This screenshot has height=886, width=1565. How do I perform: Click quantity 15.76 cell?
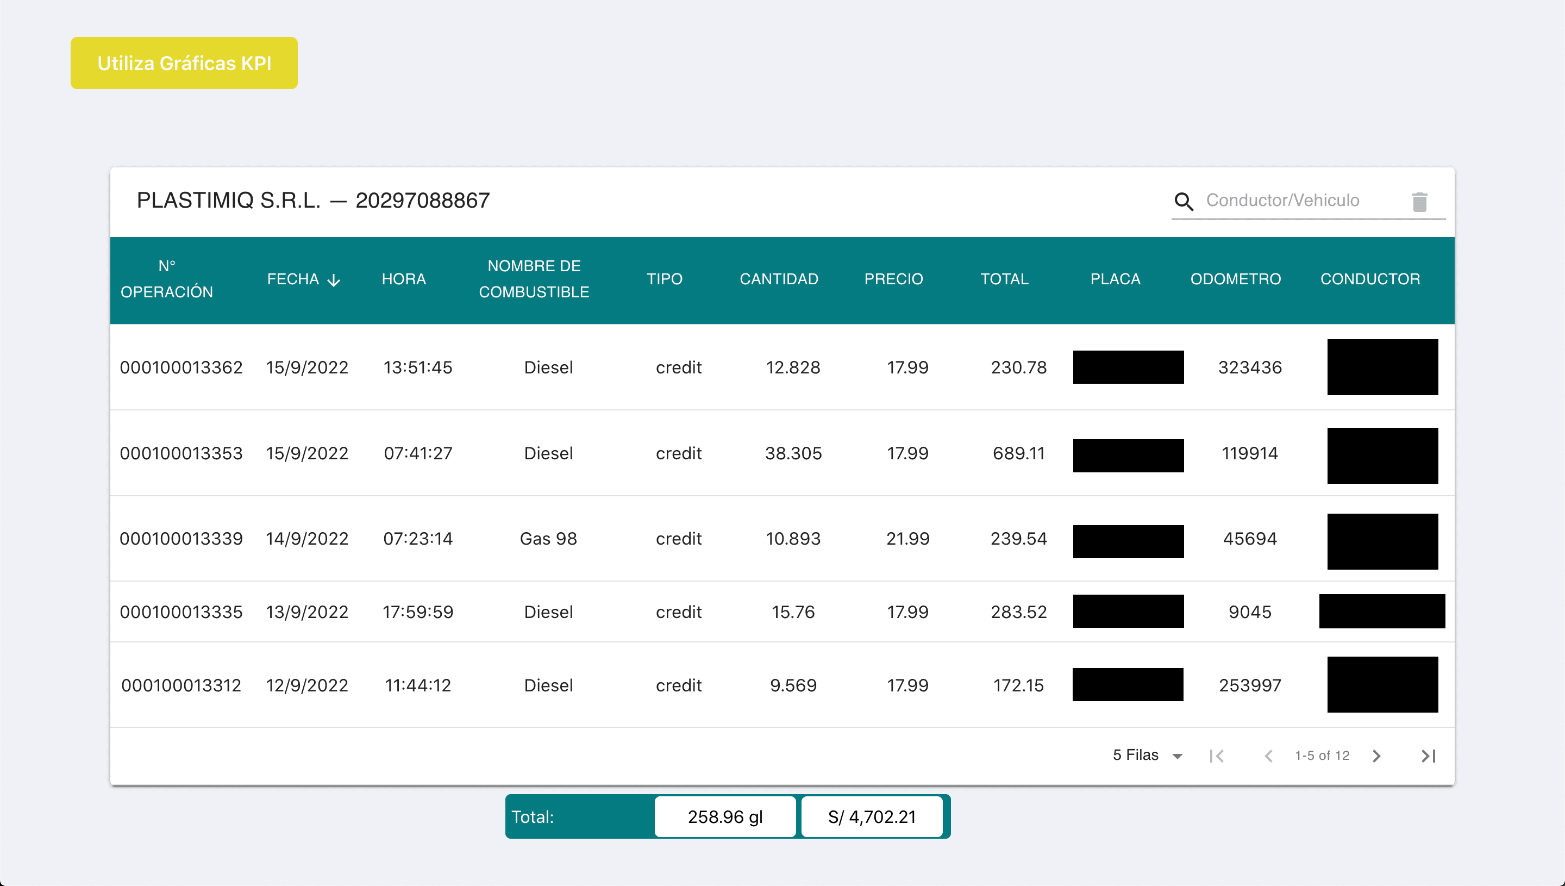(793, 612)
